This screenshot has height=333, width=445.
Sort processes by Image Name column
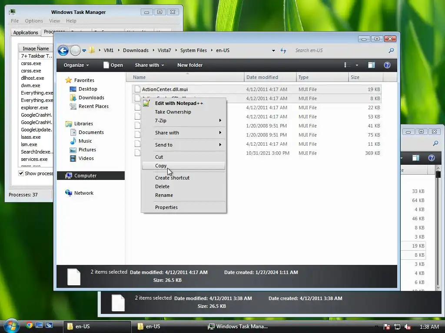coord(36,49)
